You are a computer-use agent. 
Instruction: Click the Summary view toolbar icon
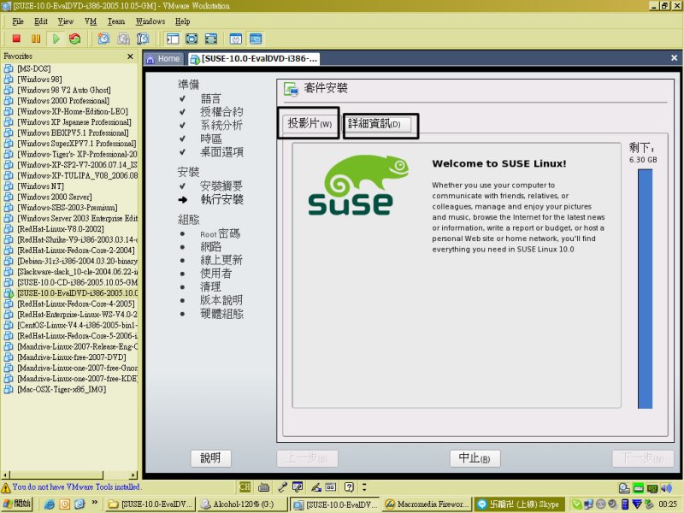click(236, 38)
